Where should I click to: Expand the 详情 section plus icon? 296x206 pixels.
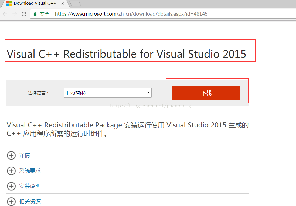[x=11, y=156]
